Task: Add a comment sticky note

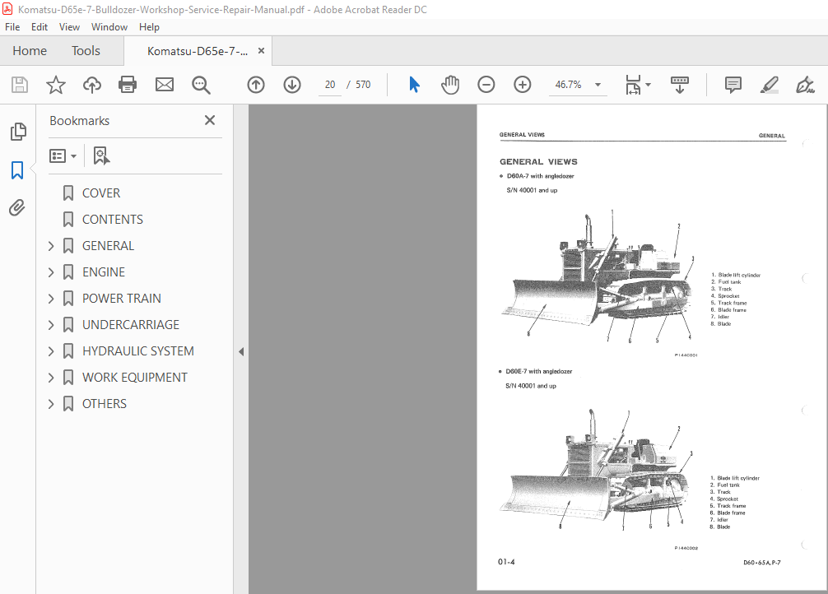Action: tap(733, 85)
